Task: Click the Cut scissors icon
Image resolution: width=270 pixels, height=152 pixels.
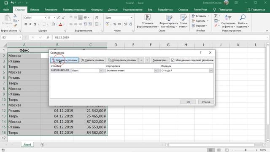Action: tap(15, 16)
